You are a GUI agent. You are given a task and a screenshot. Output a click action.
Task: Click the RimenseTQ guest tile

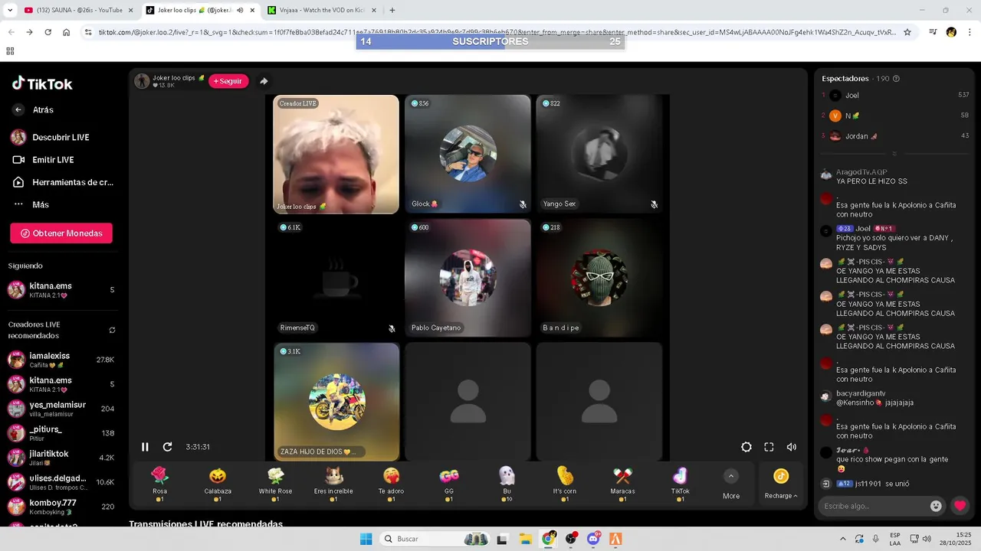(336, 278)
